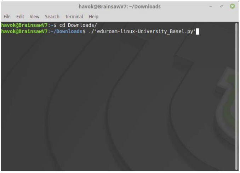Click havok@BrainsawV7 in the first prompt line
The image size is (240, 173).
(24, 26)
